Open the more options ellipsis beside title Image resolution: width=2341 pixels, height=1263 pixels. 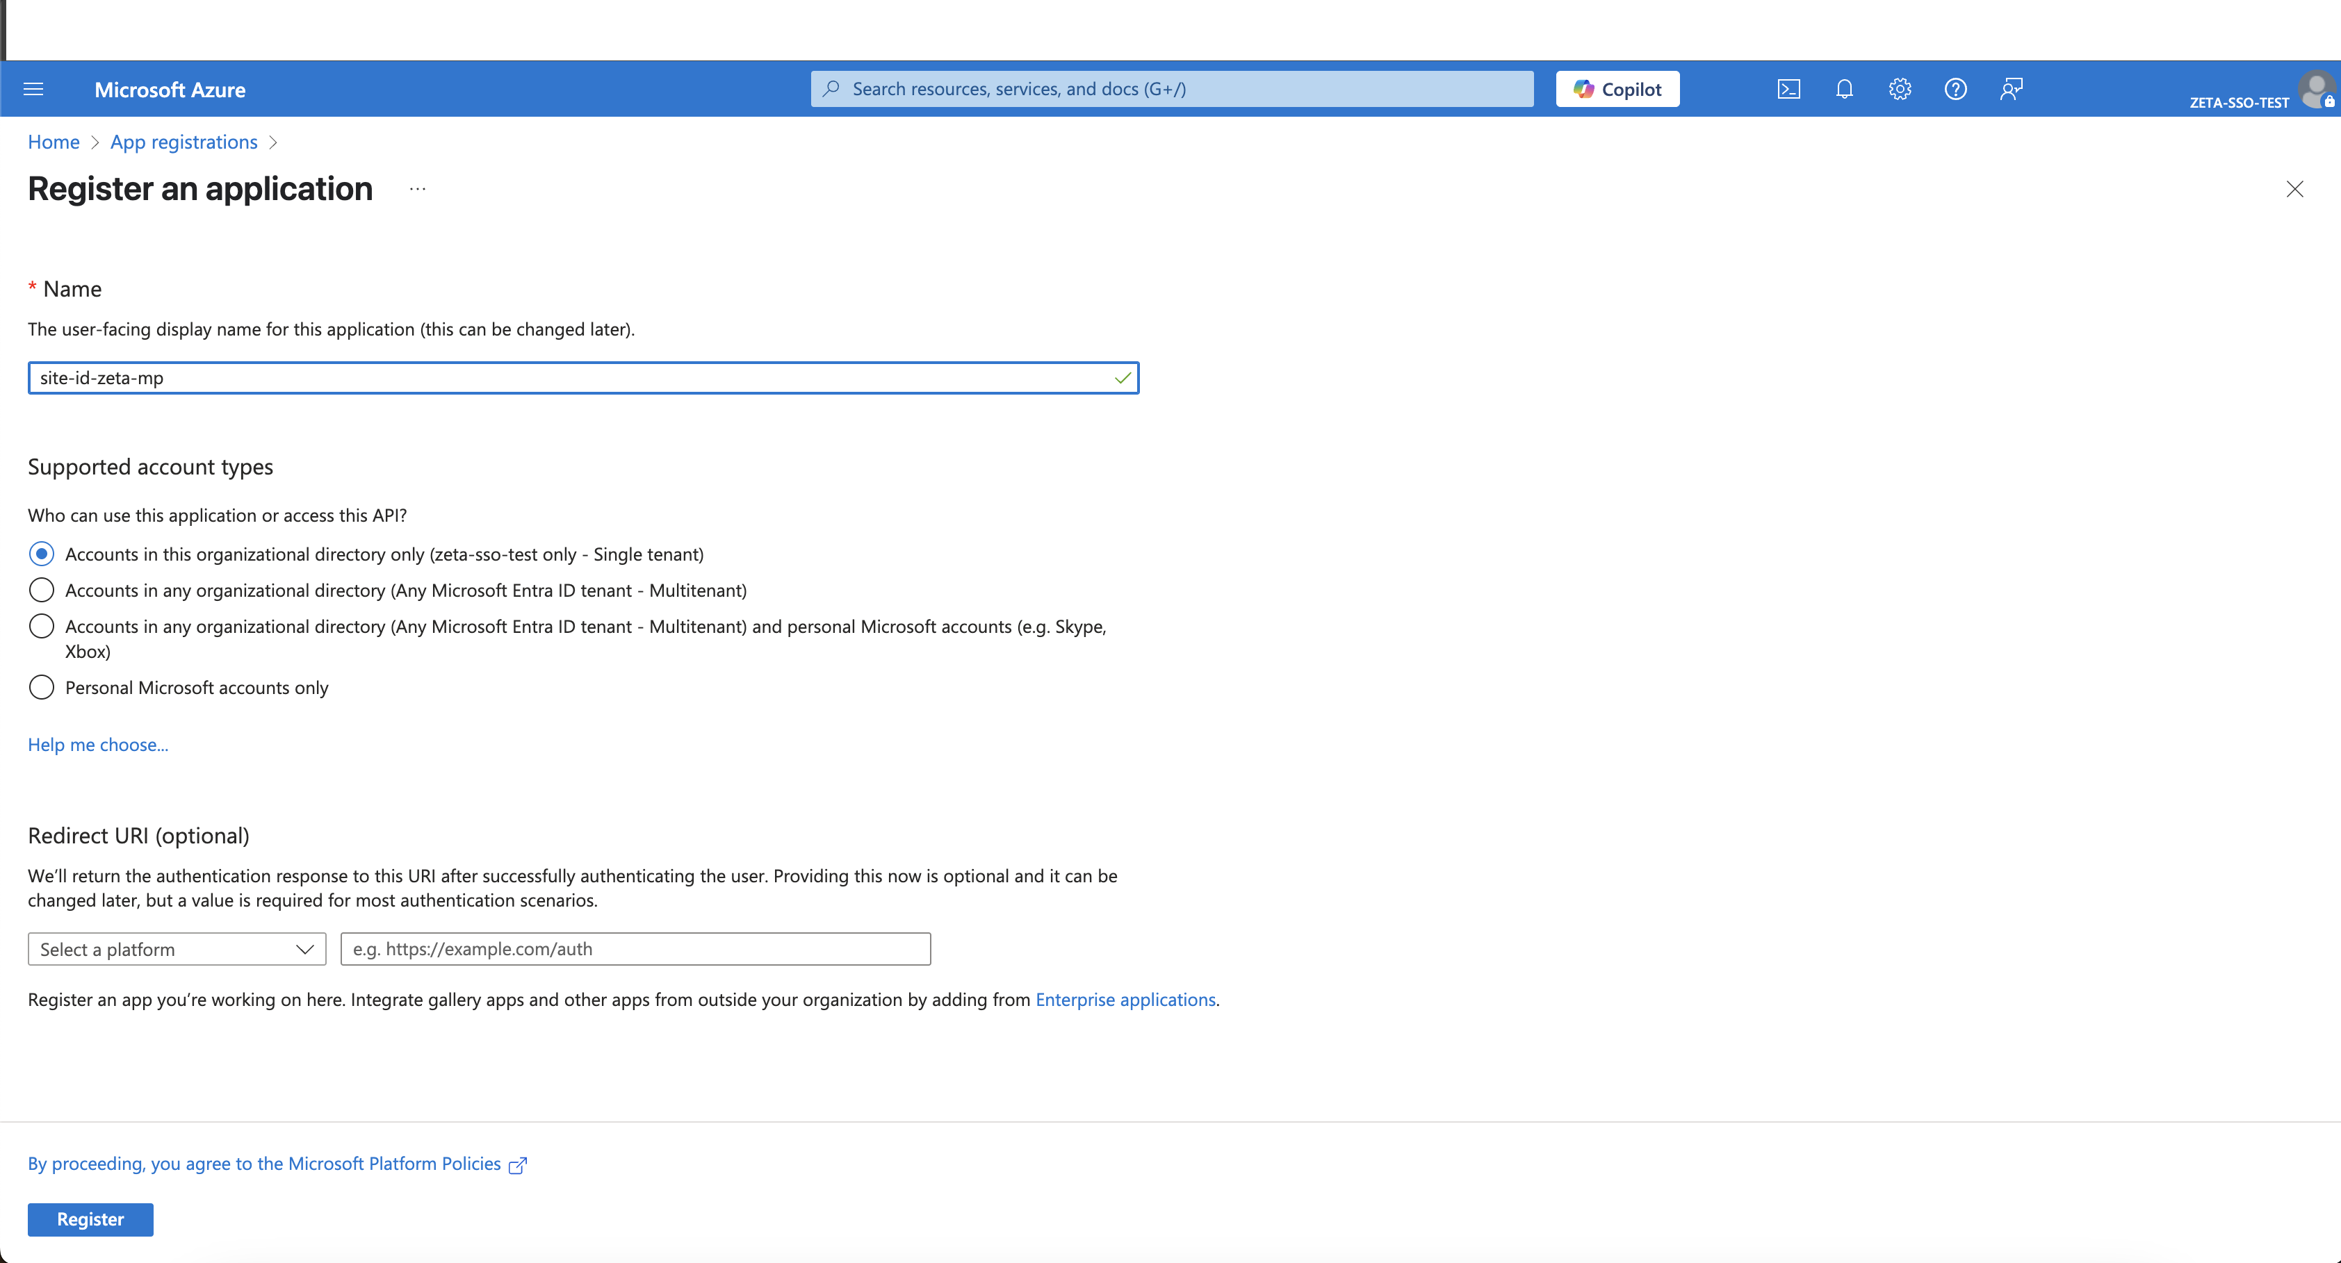click(417, 189)
